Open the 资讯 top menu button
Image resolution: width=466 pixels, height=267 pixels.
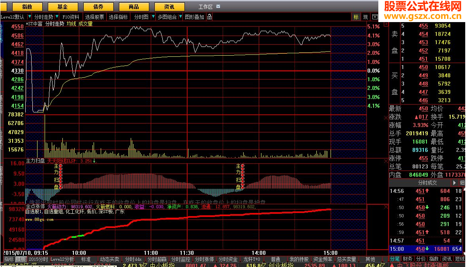pyautogui.click(x=169, y=7)
